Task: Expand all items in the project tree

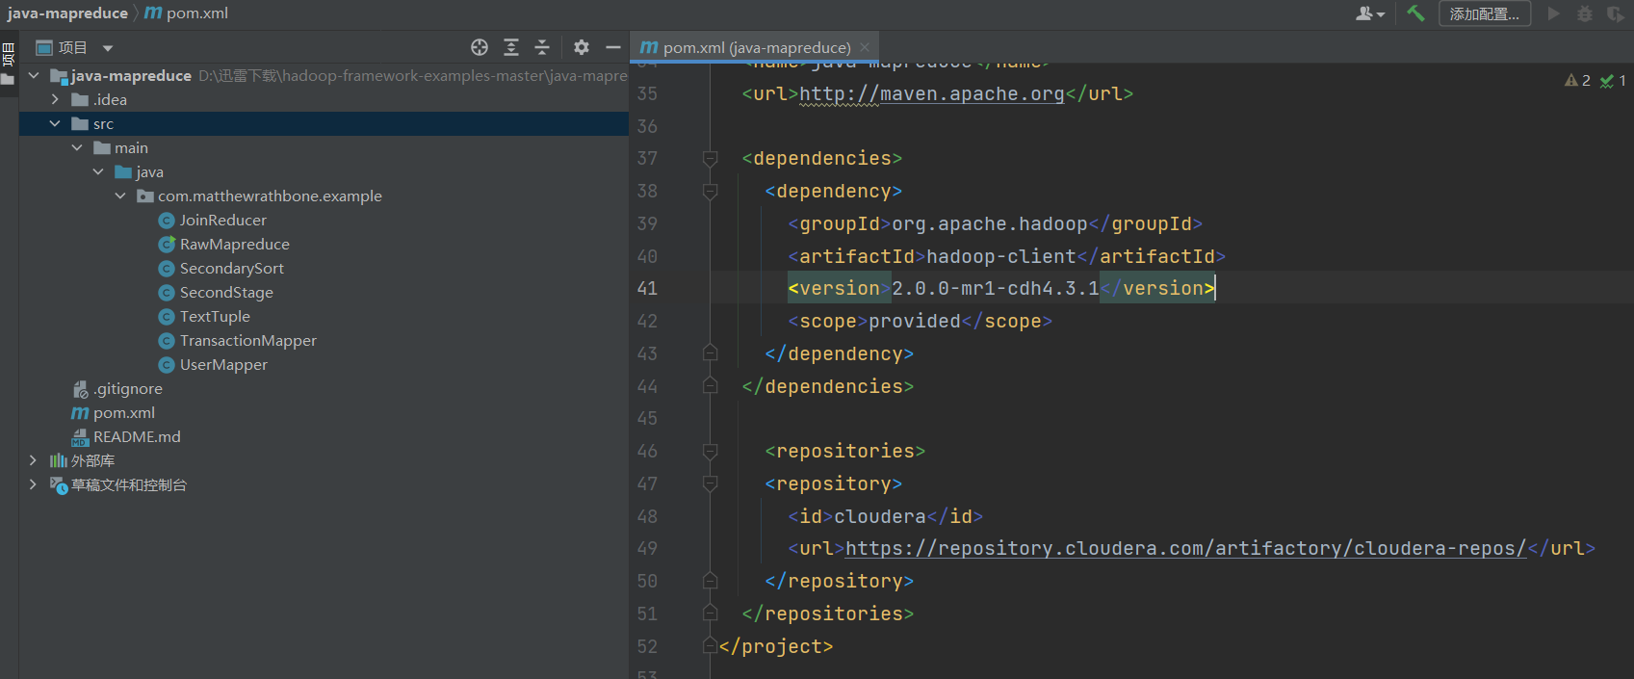Action: pyautogui.click(x=511, y=47)
